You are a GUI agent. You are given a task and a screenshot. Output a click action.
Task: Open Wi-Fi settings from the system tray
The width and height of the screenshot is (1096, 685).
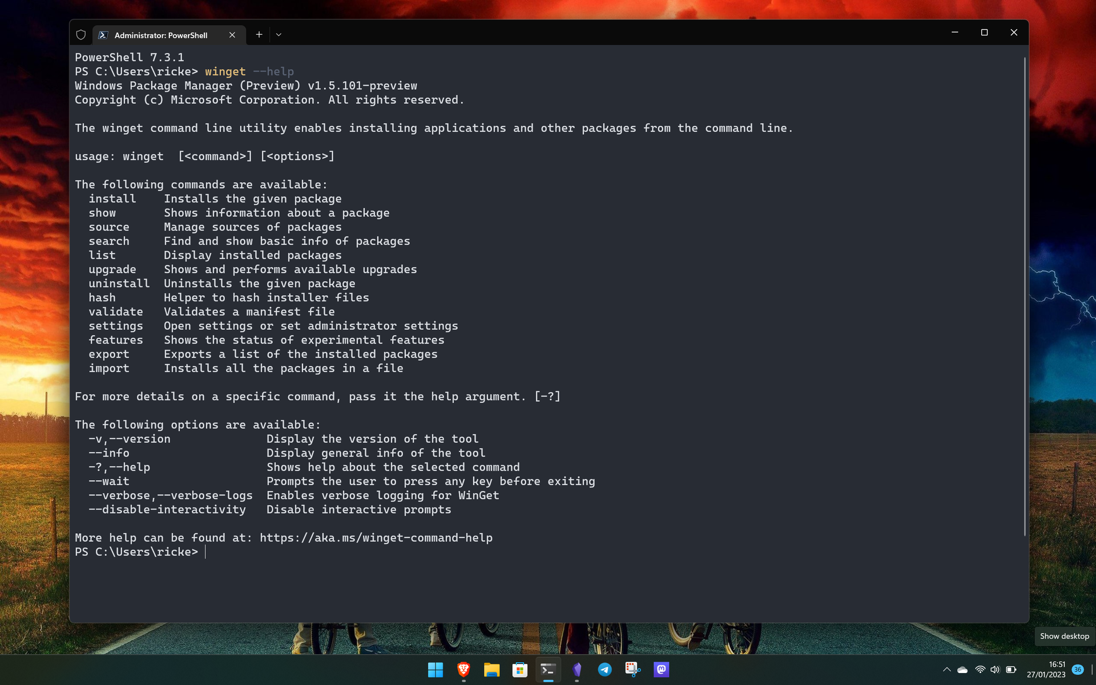(x=980, y=670)
